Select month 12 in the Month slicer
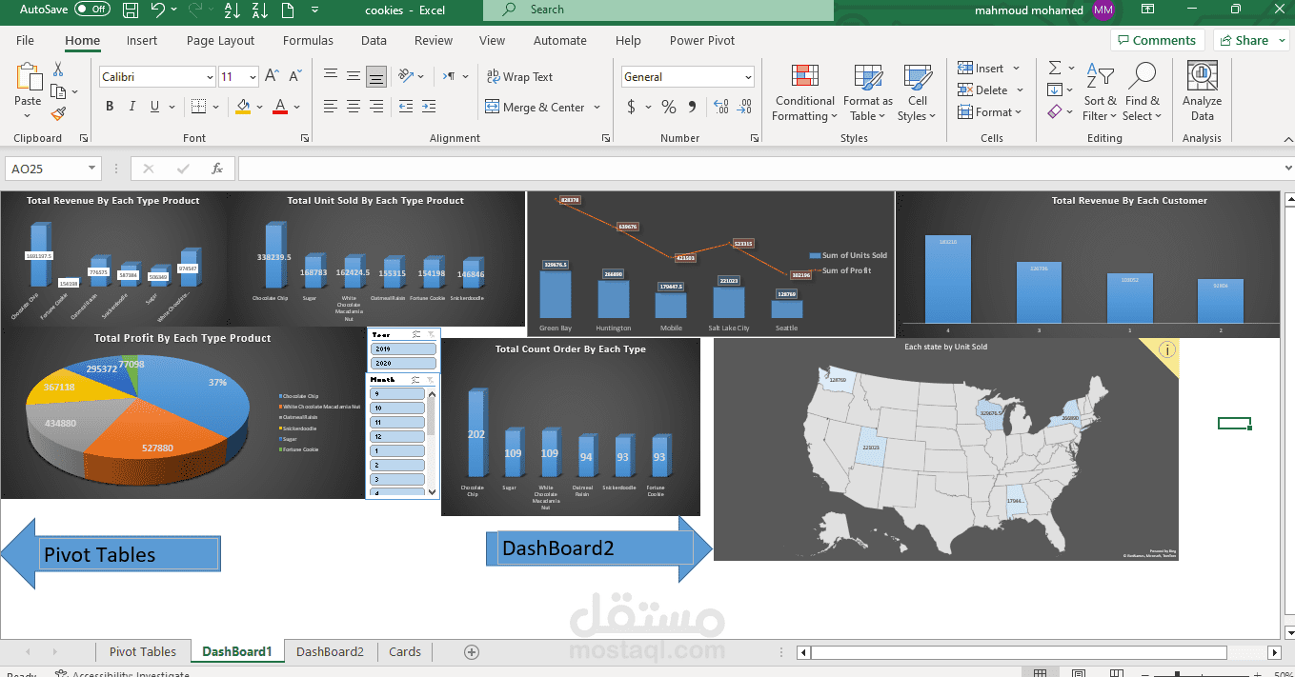 [396, 436]
